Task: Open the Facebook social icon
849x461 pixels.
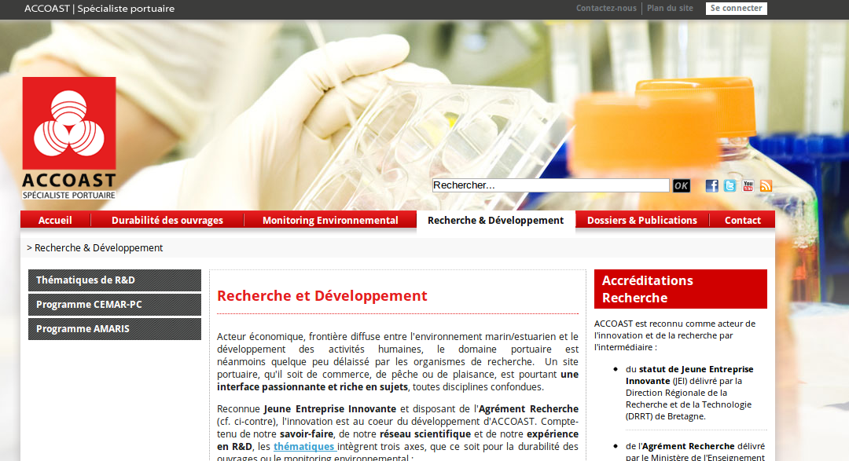Action: click(711, 185)
